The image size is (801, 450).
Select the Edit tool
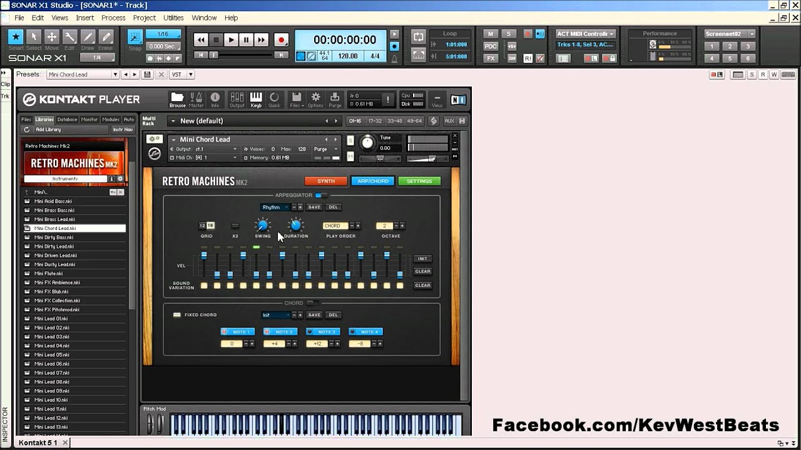[x=70, y=37]
